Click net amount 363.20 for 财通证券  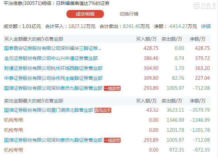click(x=202, y=68)
